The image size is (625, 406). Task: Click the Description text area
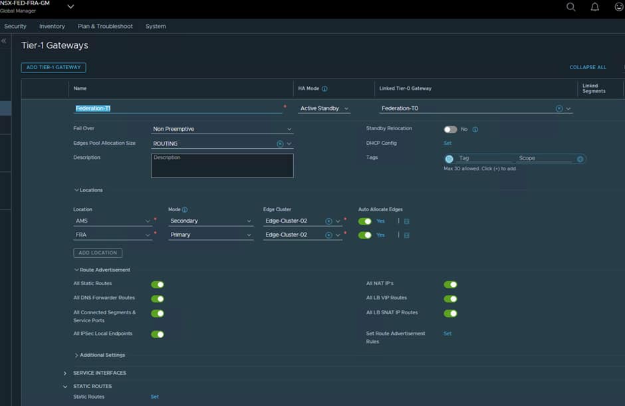click(222, 165)
